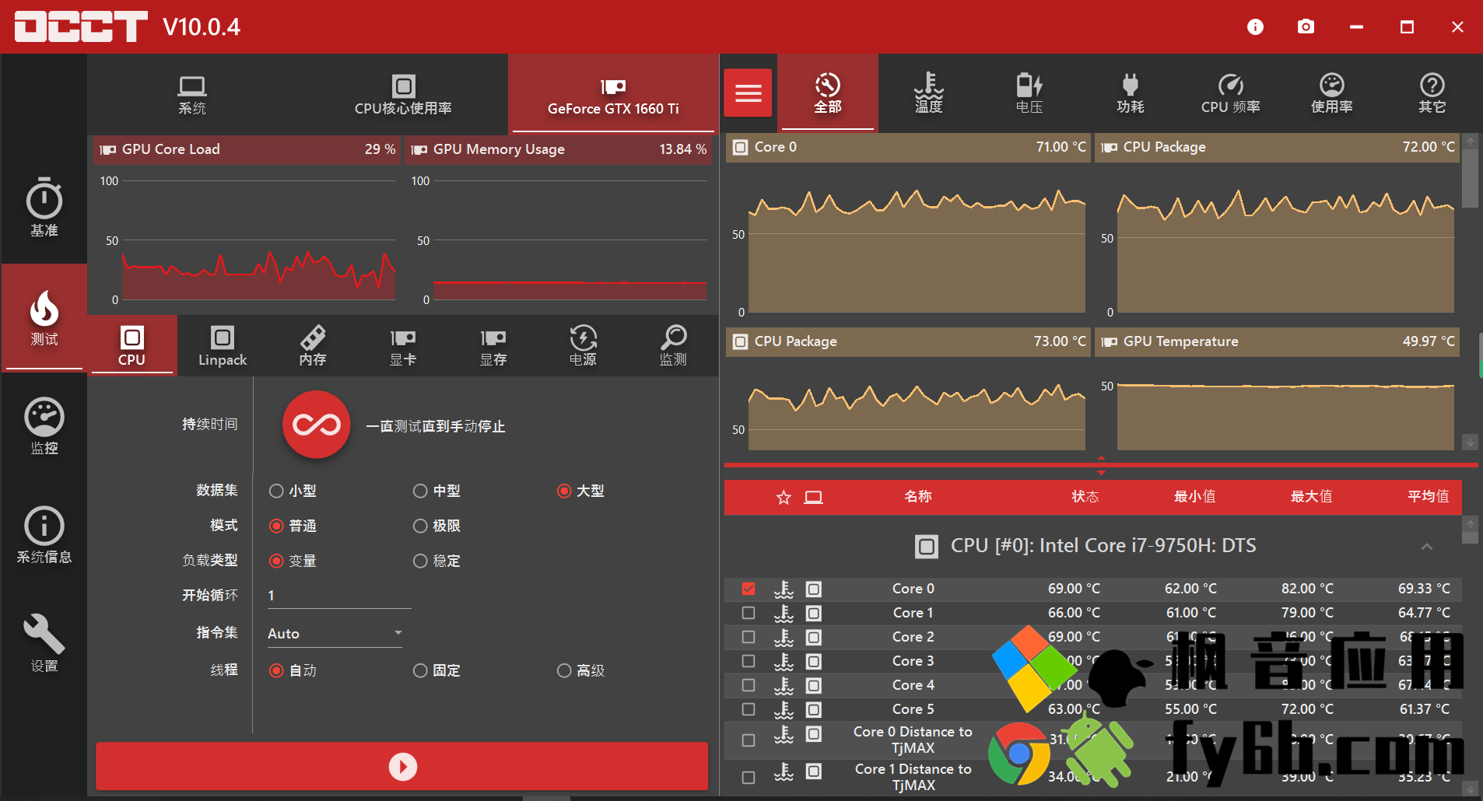Filter sensors by 电压 voltage

[x=1029, y=93]
